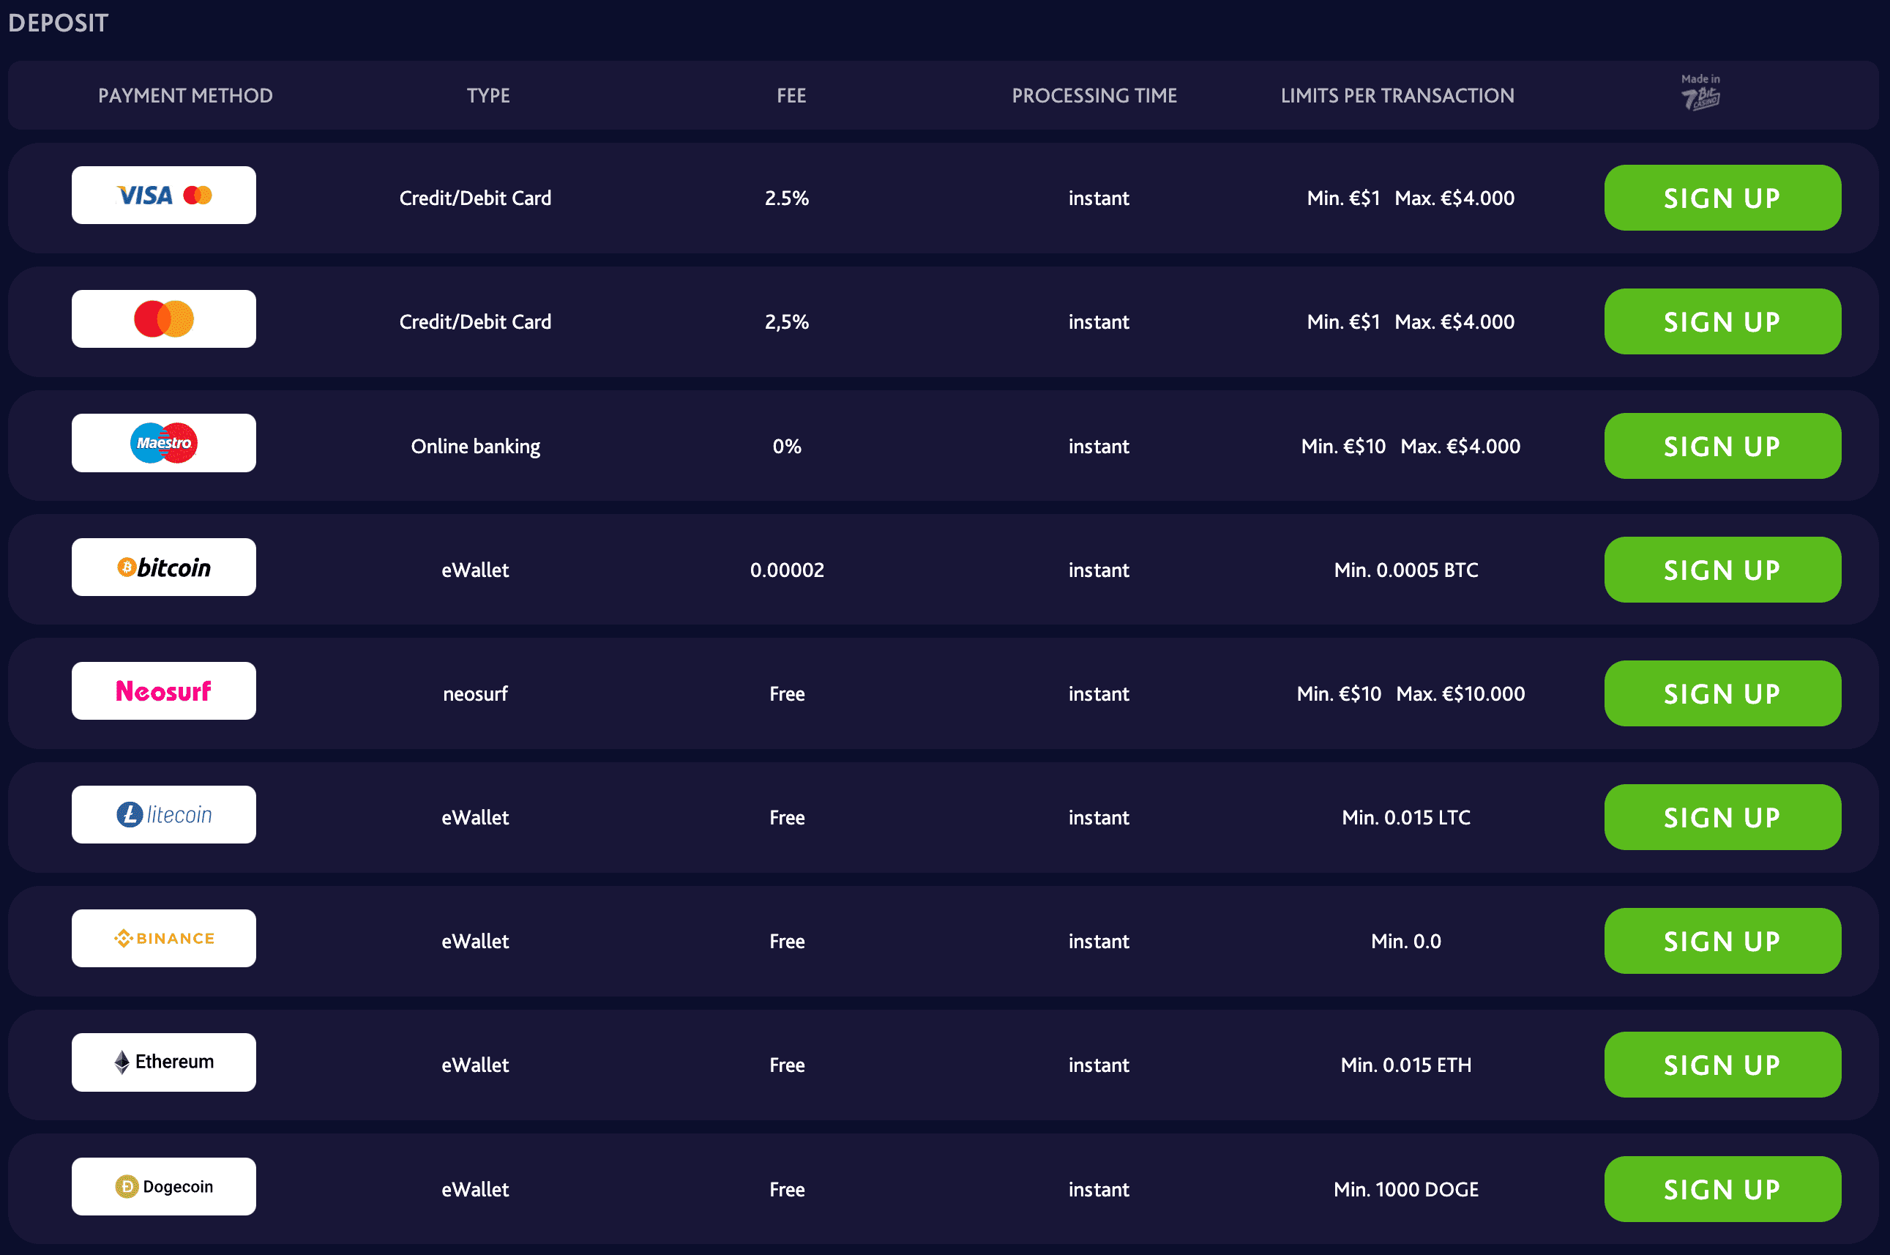The height and width of the screenshot is (1255, 1890).
Task: Sign up in the Visa card row
Action: 1723,198
